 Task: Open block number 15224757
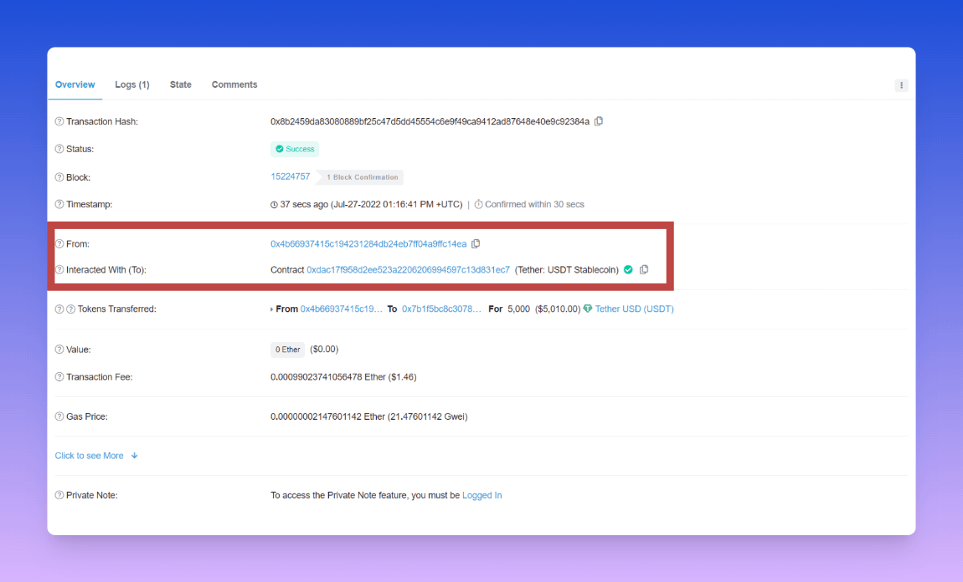290,176
